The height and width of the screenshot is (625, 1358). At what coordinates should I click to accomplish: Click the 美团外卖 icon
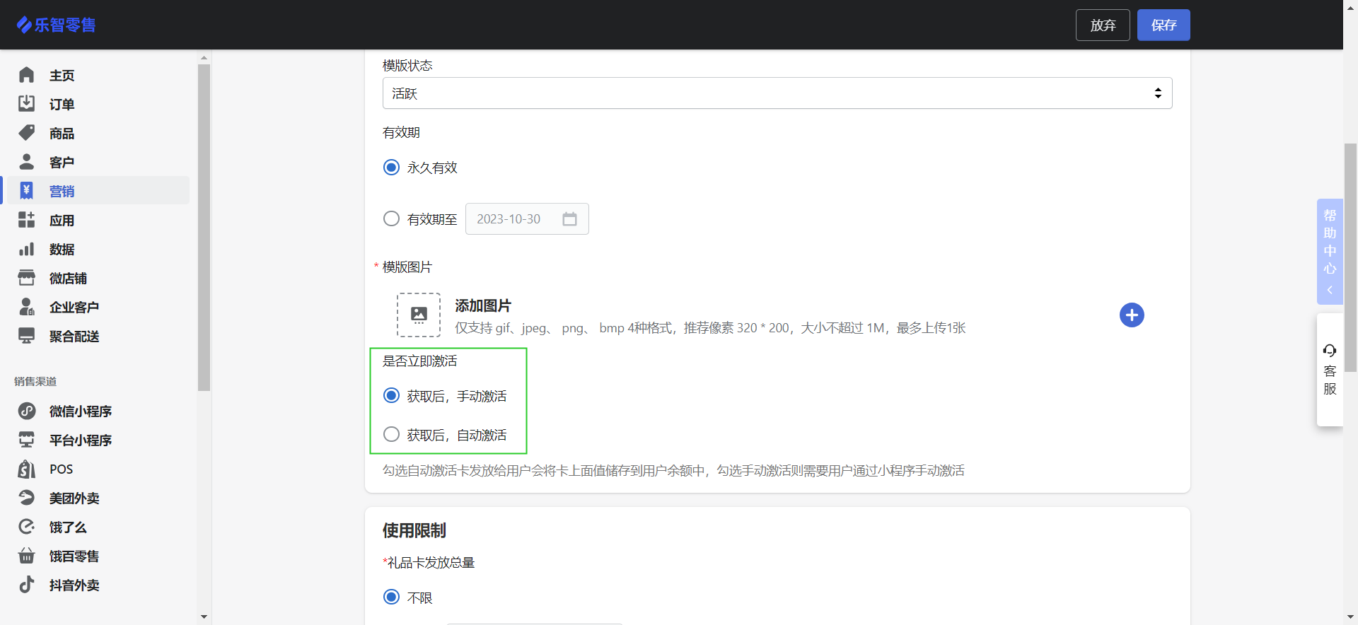pos(26,498)
